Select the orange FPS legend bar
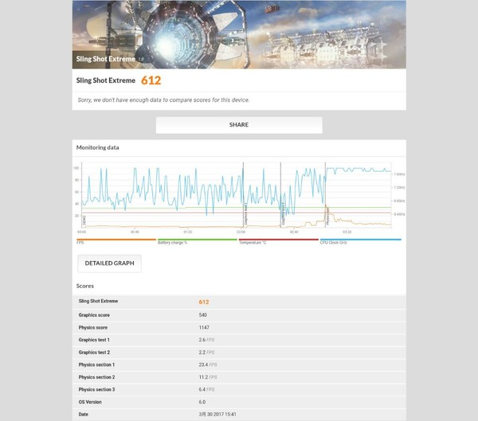Viewport: 478px width, 421px height. pos(116,240)
